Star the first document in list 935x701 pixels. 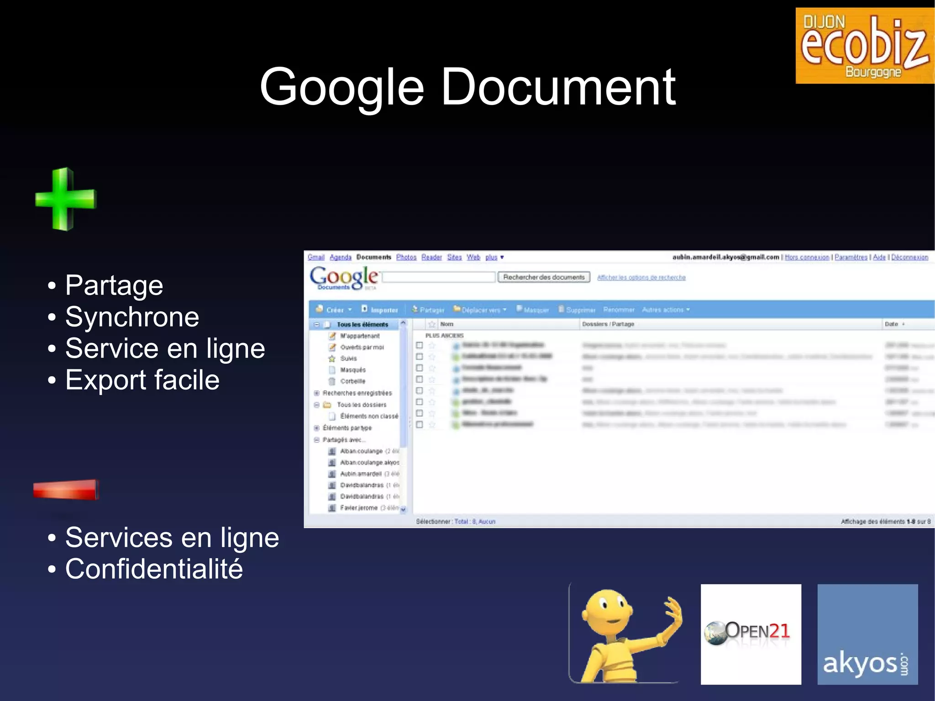pyautogui.click(x=432, y=345)
